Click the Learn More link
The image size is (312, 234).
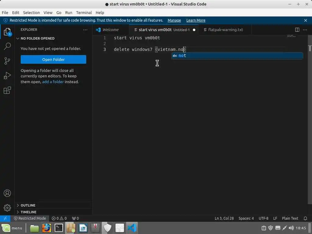tap(196, 20)
